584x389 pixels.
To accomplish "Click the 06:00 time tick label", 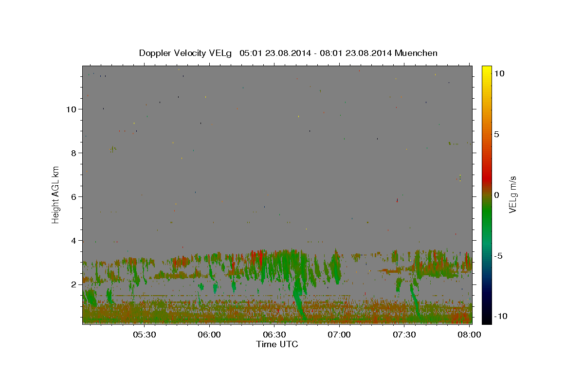I will [x=210, y=335].
